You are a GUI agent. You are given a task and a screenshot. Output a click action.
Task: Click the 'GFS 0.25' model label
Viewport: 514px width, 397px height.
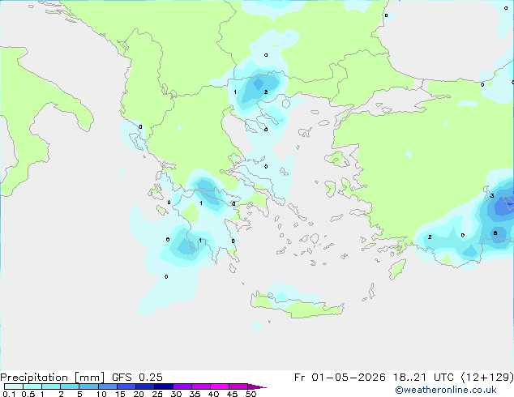137,378
